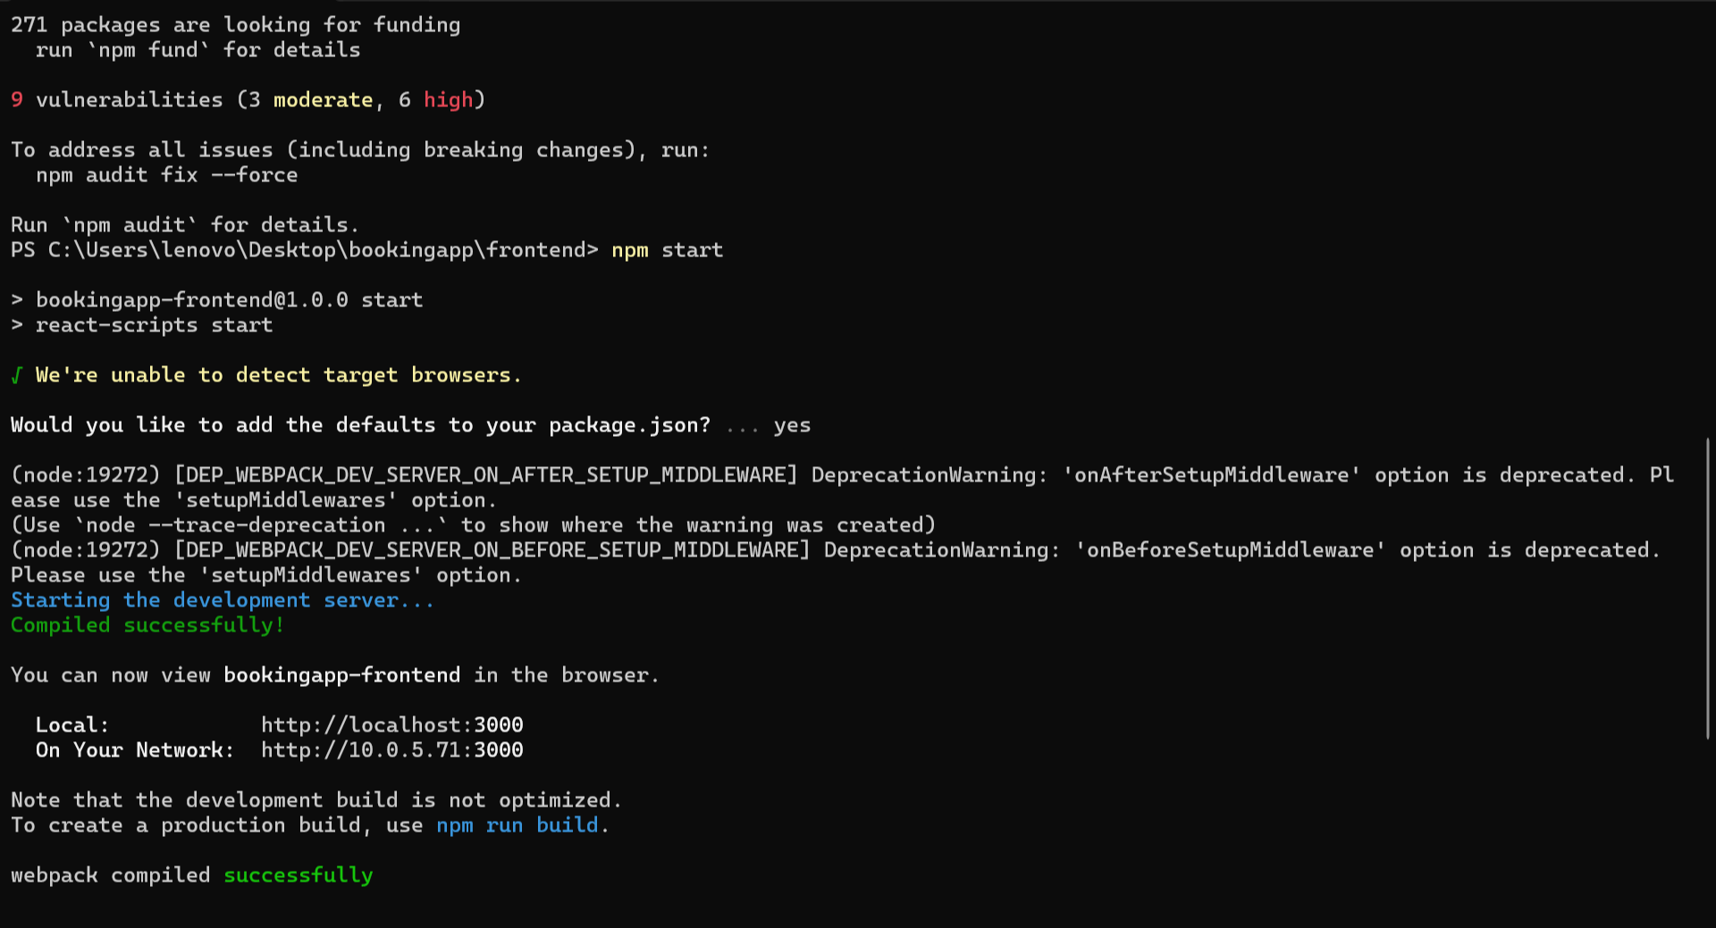This screenshot has width=1716, height=928.
Task: Click the blue 'npm run build' text
Action: tap(517, 824)
